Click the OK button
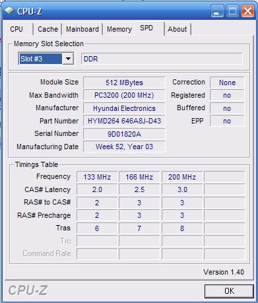Screen dimensions: 258x303 pyautogui.click(x=229, y=291)
